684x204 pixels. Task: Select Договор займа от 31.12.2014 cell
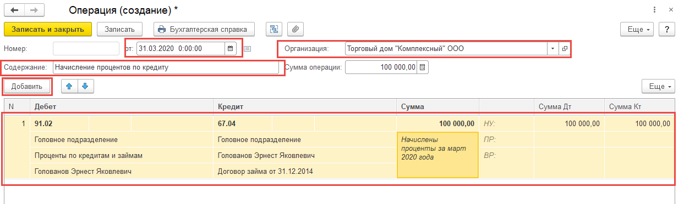coord(305,172)
